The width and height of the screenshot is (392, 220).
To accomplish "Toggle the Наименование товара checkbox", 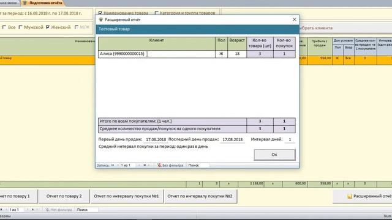I will 100,13.
